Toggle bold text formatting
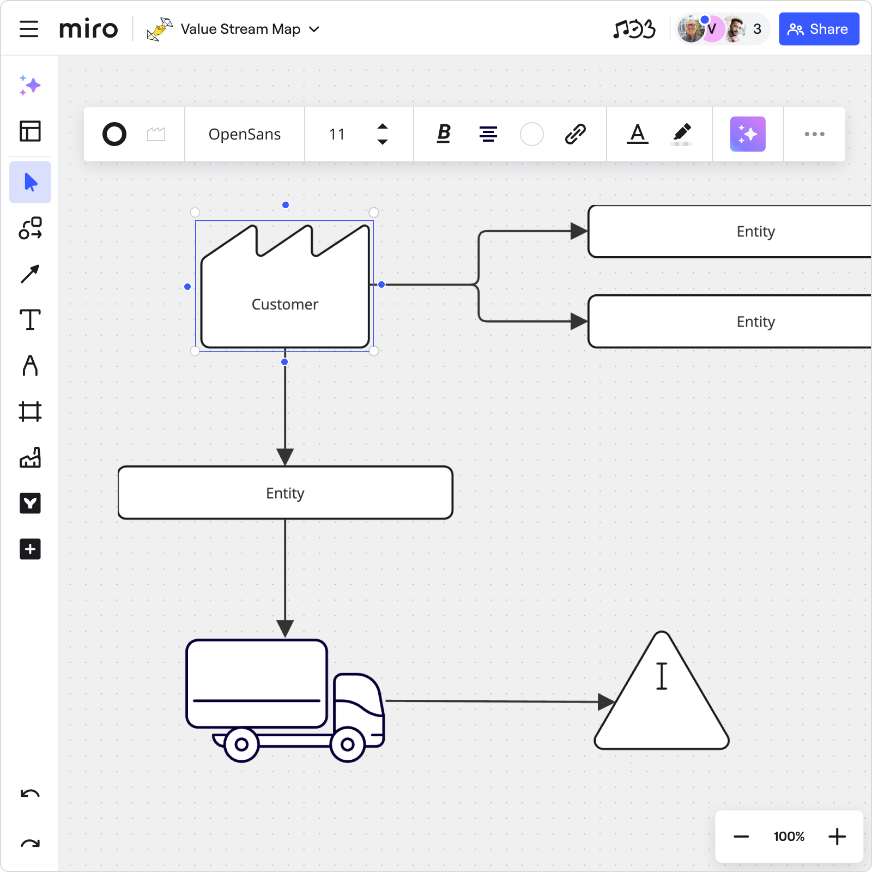This screenshot has width=872, height=872. pyautogui.click(x=444, y=134)
